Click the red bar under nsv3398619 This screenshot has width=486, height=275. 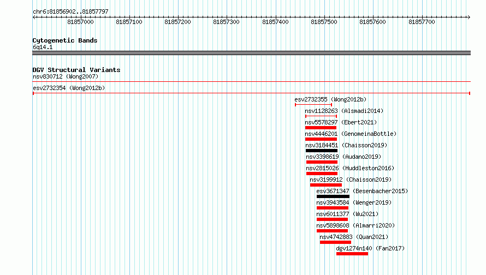tap(322, 162)
